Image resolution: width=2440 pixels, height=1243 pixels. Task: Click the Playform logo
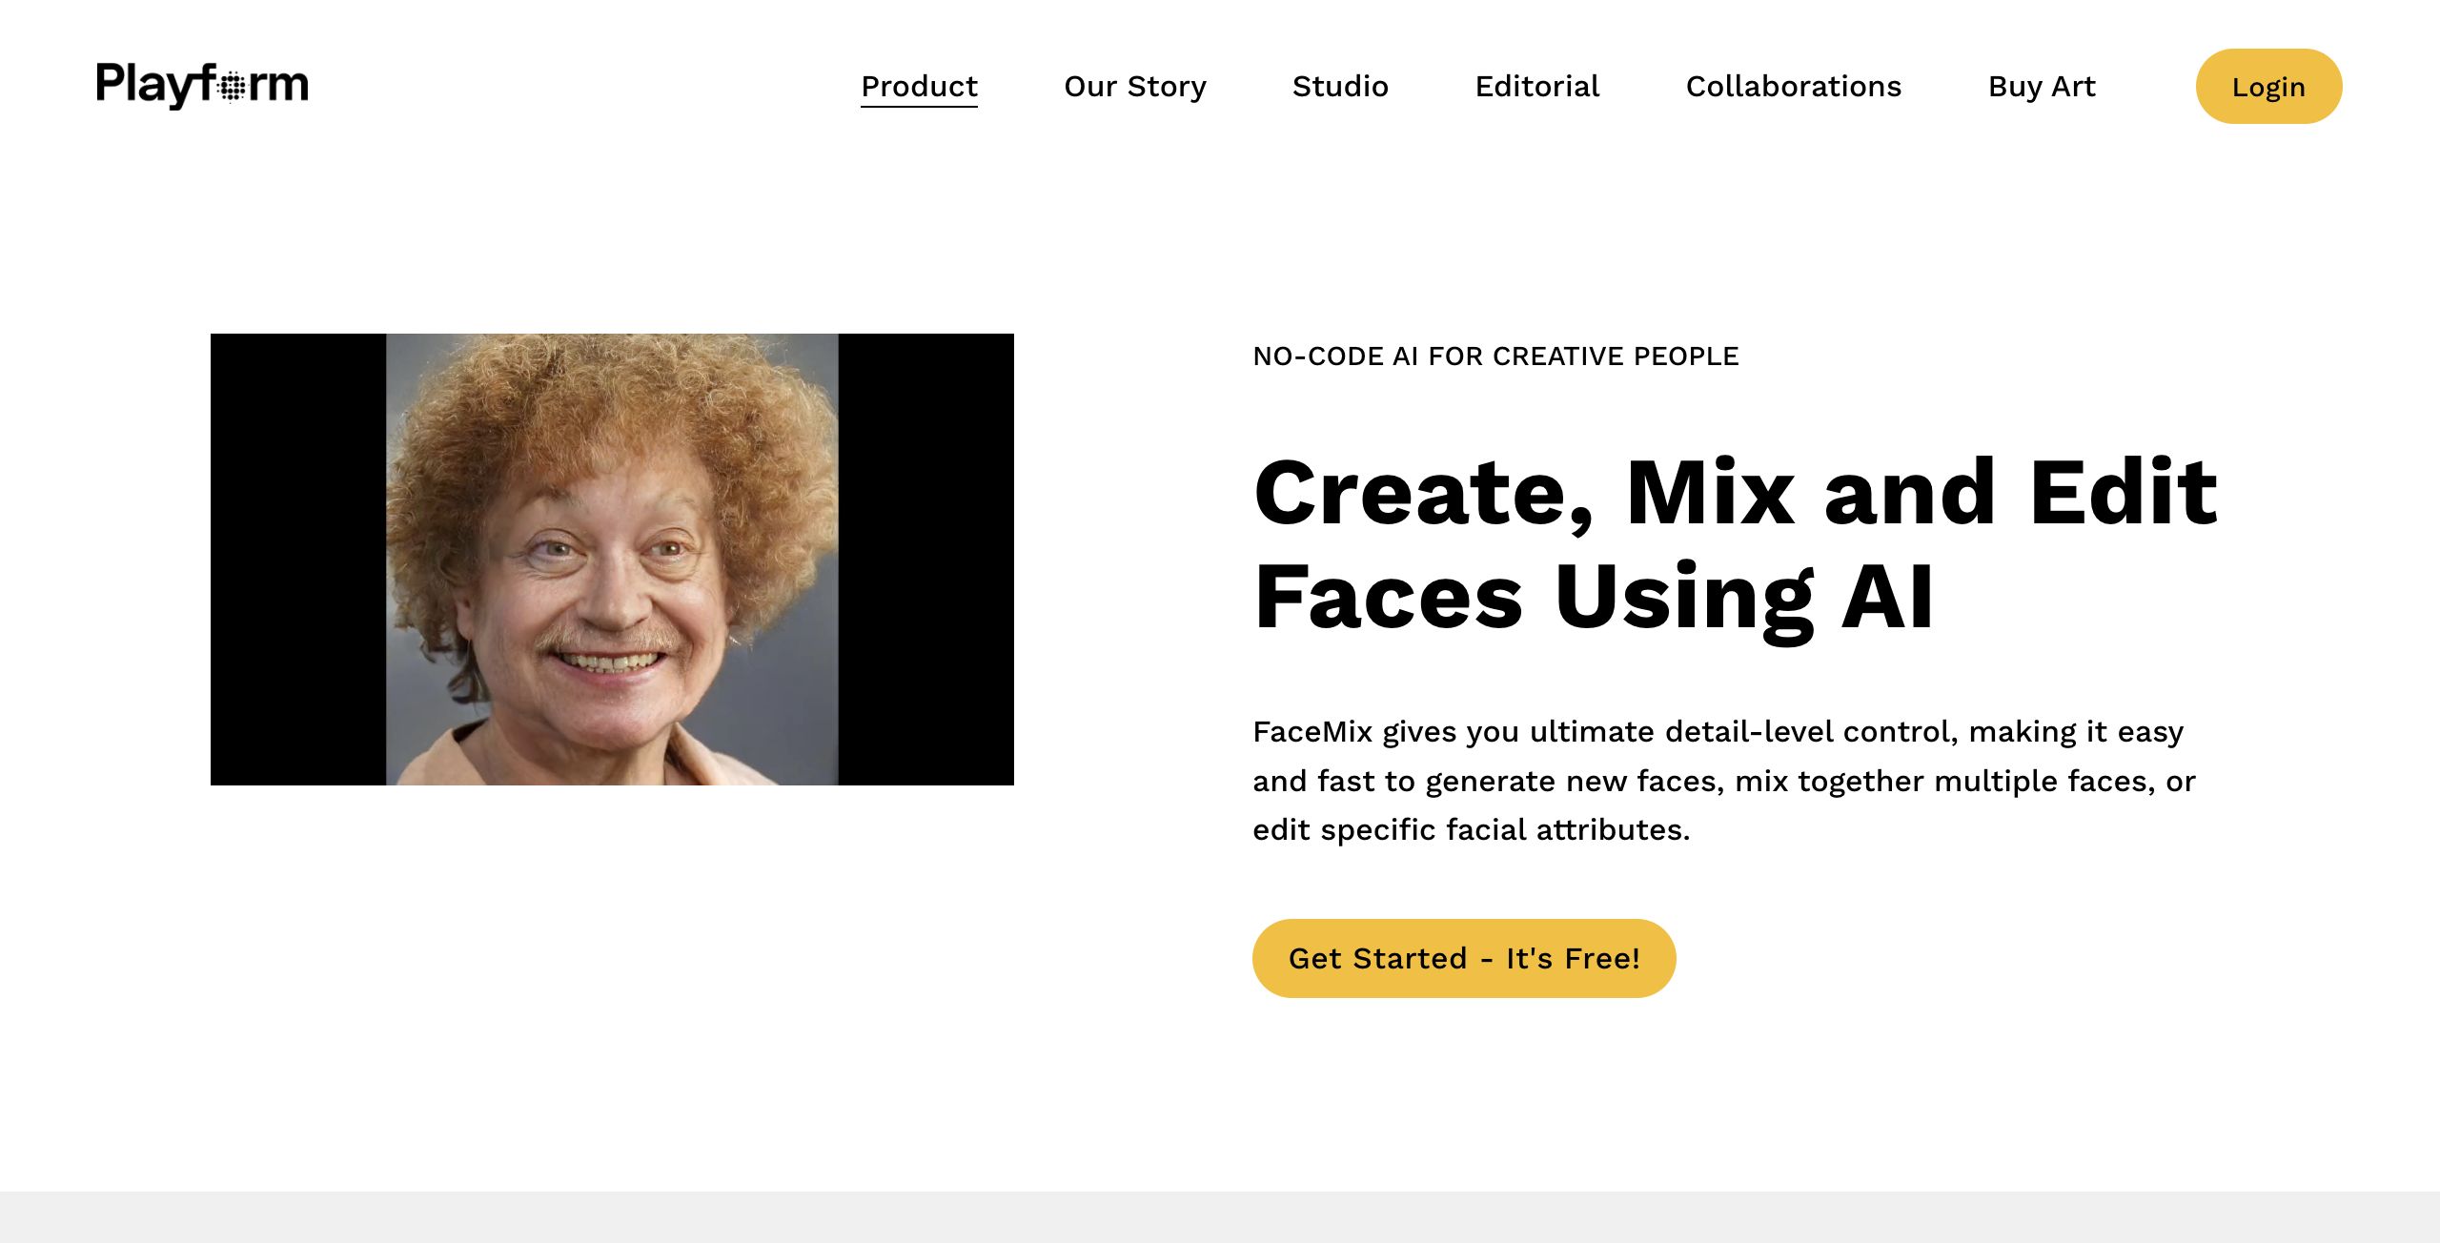point(202,85)
